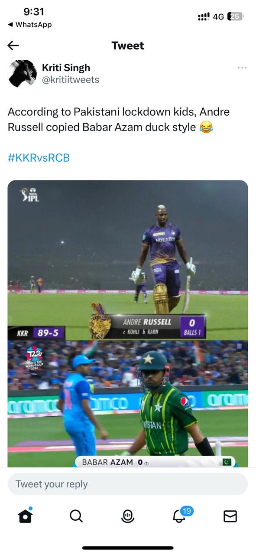This screenshot has height=555, width=256.
Task: Tap the 9:31 clock in status bar
Action: [33, 12]
